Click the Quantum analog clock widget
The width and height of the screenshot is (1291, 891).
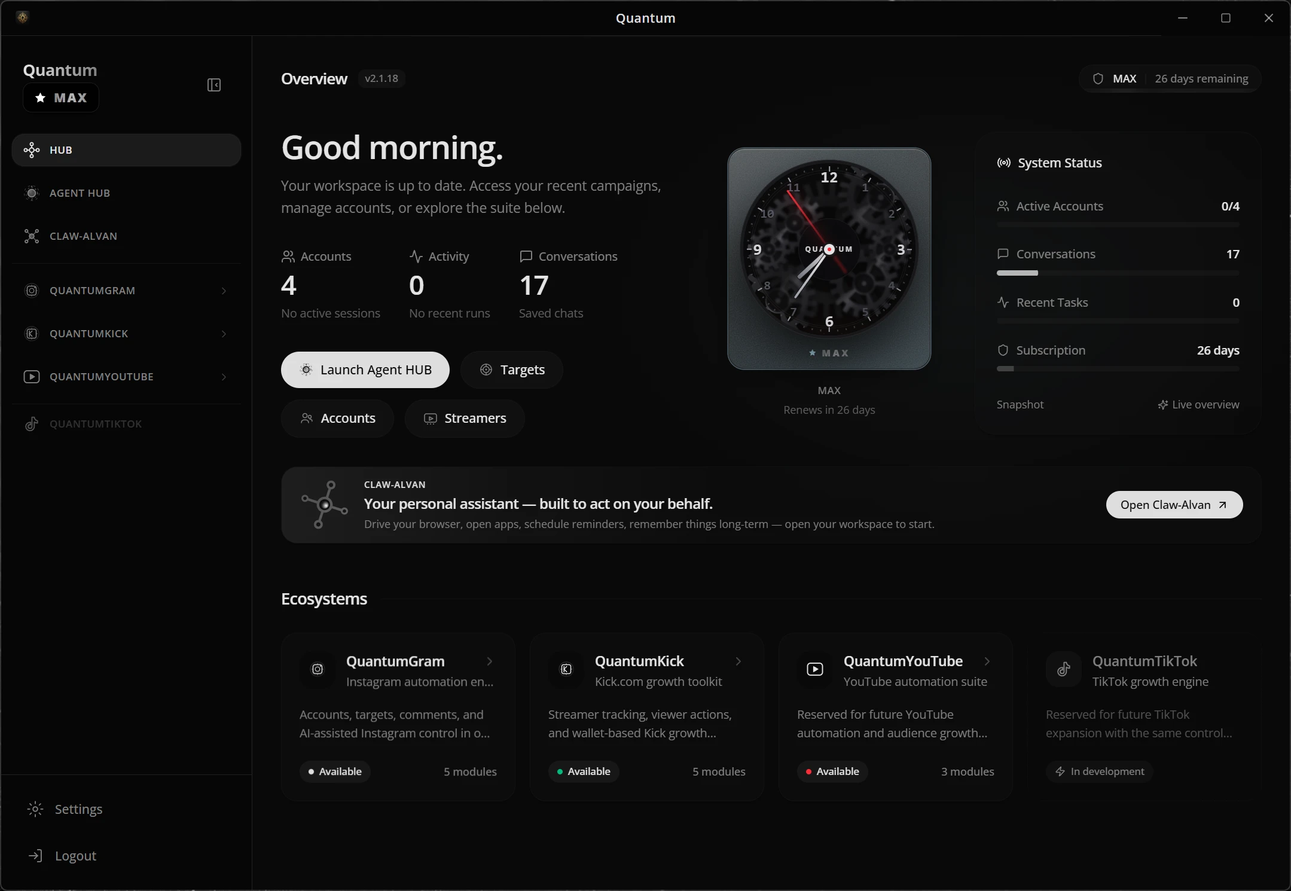pyautogui.click(x=829, y=258)
